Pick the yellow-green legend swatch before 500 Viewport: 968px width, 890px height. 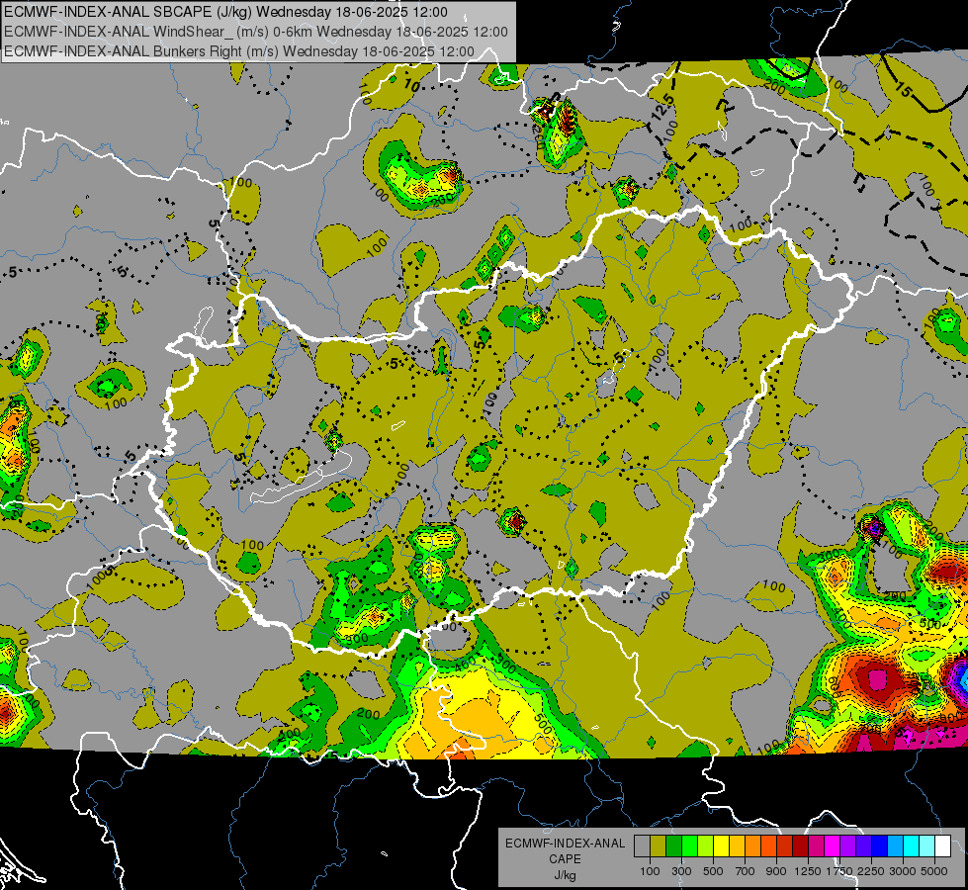click(x=705, y=845)
